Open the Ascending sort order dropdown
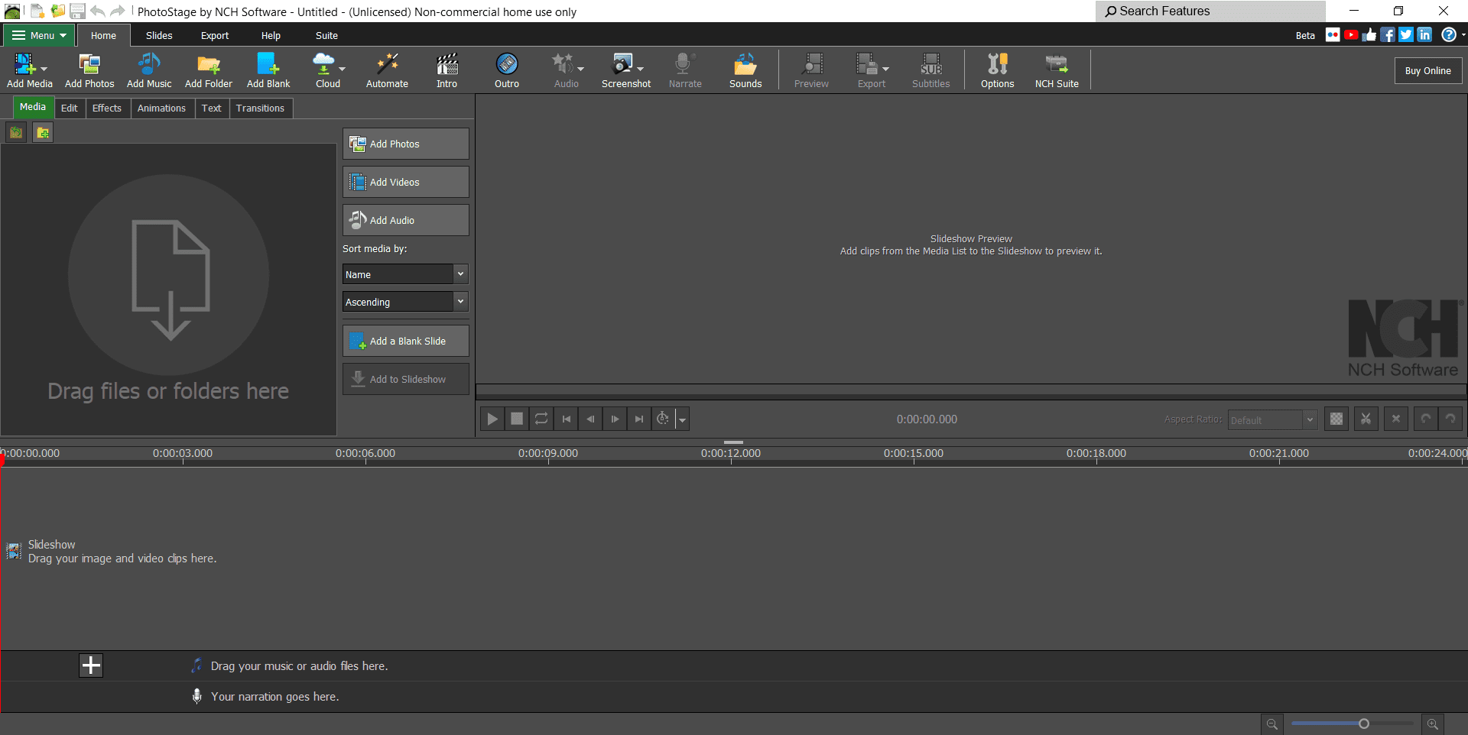Viewport: 1468px width, 735px height. pos(404,302)
